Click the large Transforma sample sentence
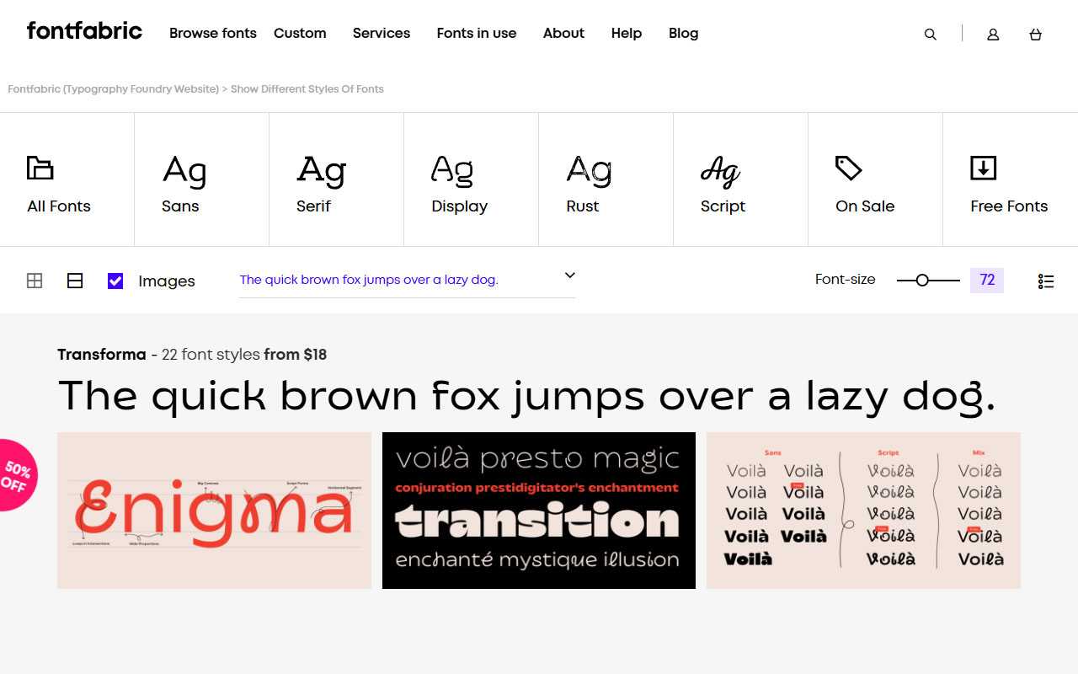The width and height of the screenshot is (1078, 674). pyautogui.click(x=526, y=396)
